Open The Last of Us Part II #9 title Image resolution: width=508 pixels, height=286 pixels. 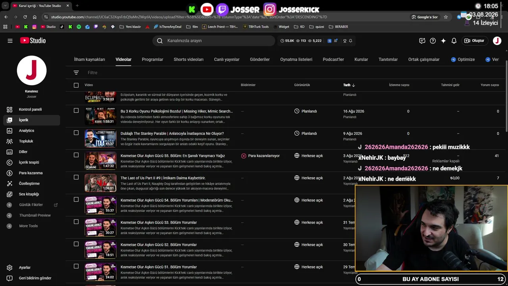click(x=163, y=178)
